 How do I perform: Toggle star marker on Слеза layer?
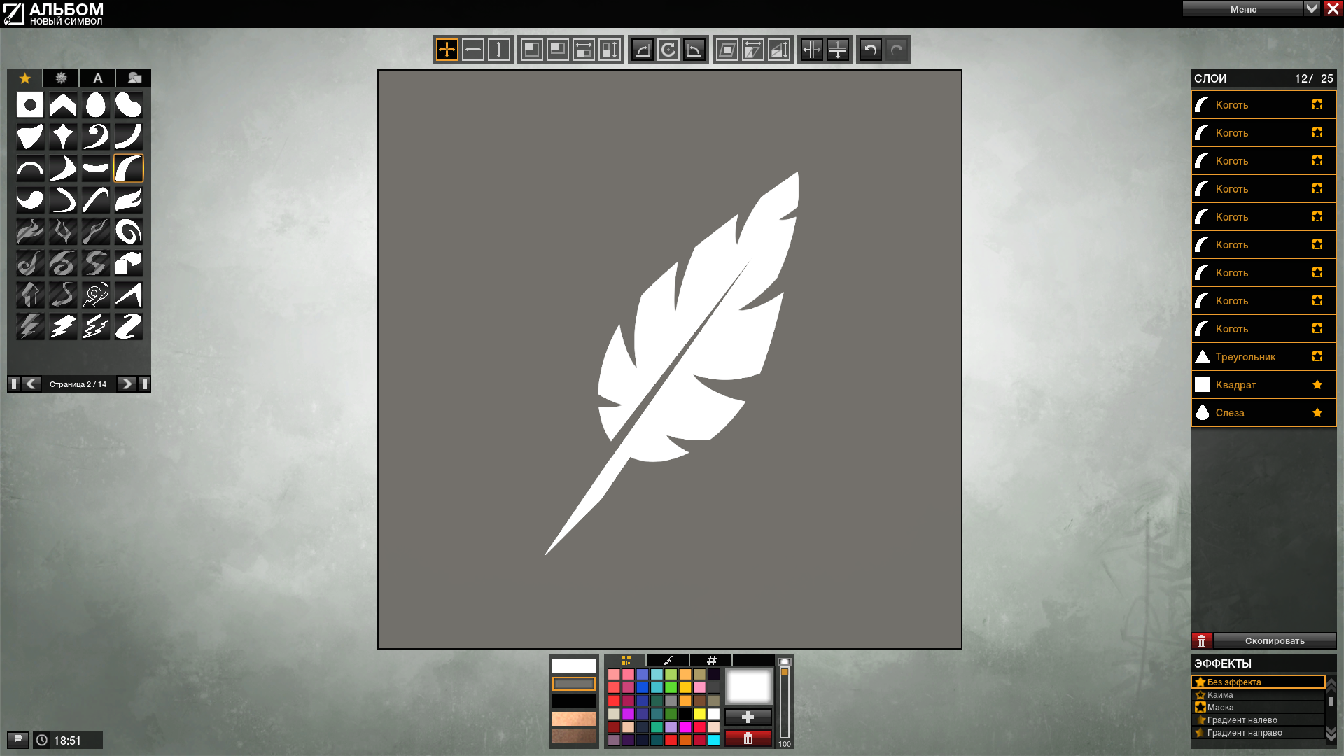[x=1317, y=412]
